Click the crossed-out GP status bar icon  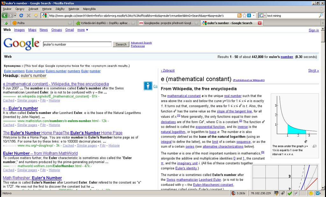296,193
